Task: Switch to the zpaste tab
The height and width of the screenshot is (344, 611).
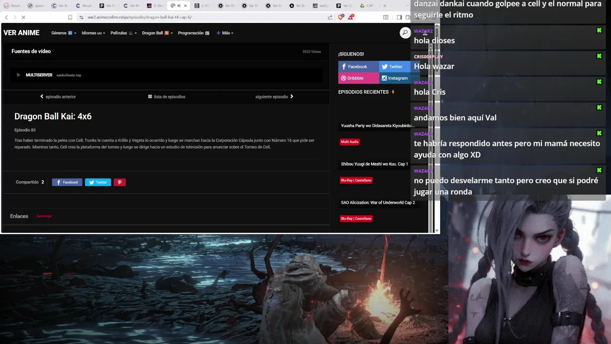Action: pos(37,6)
